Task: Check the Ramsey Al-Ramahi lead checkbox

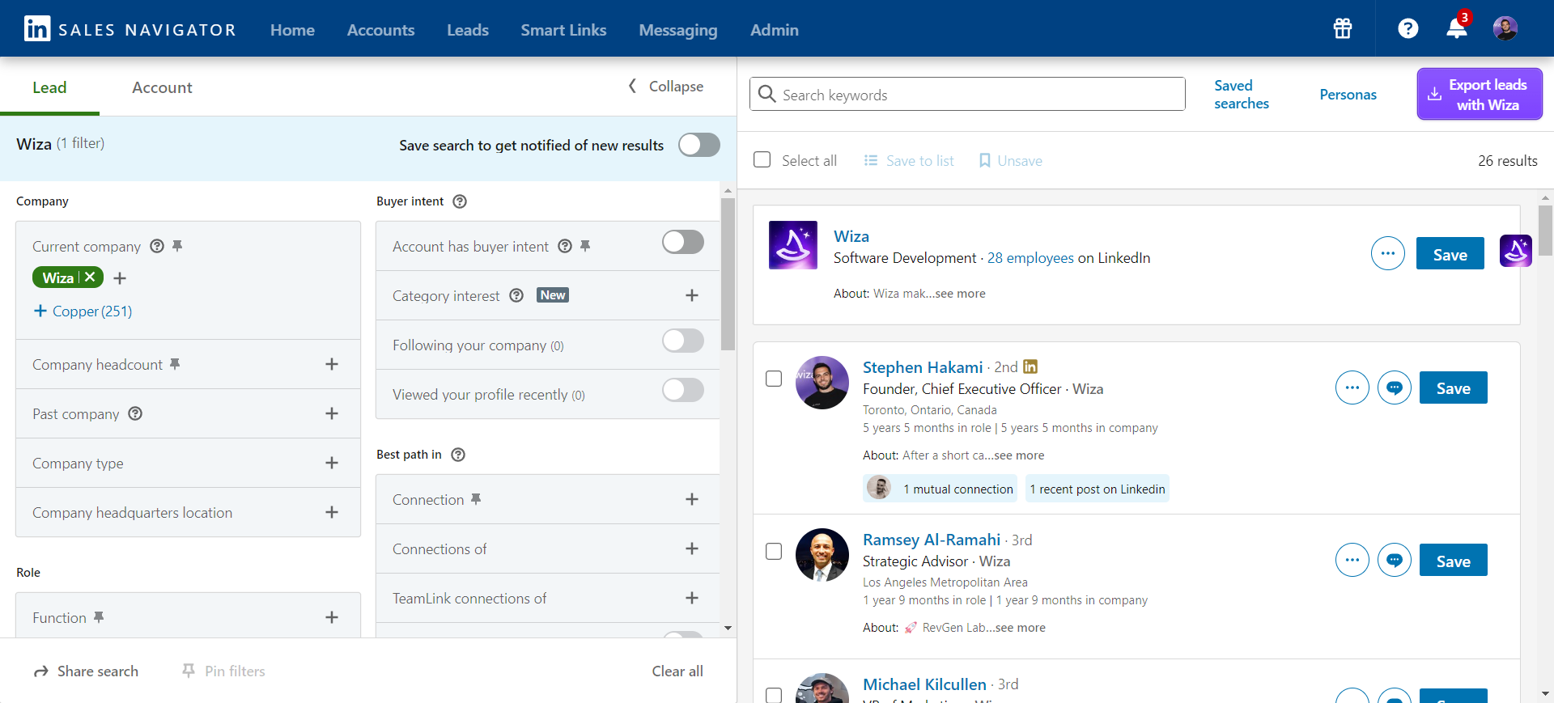Action: click(774, 551)
